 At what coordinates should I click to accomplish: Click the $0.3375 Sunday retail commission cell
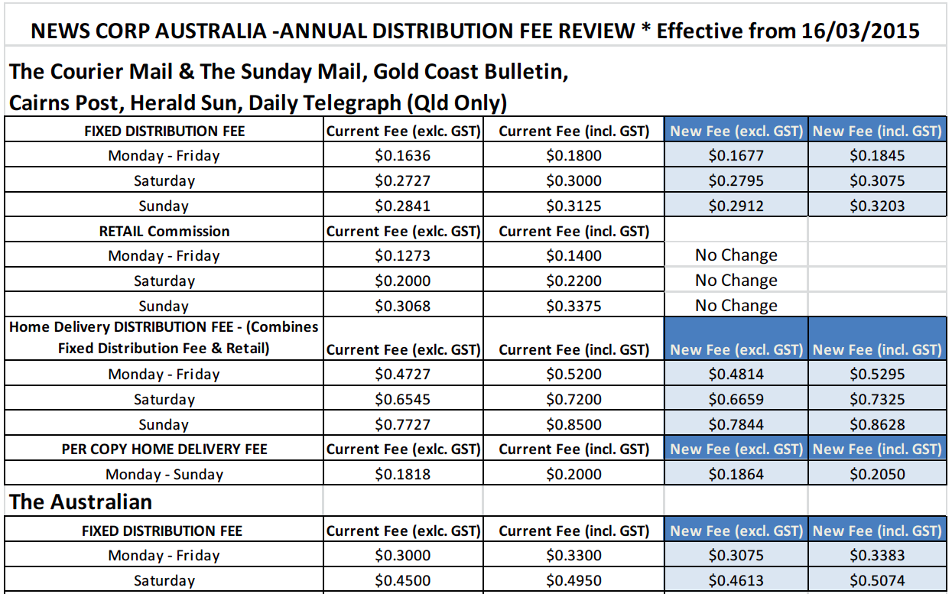pos(573,306)
